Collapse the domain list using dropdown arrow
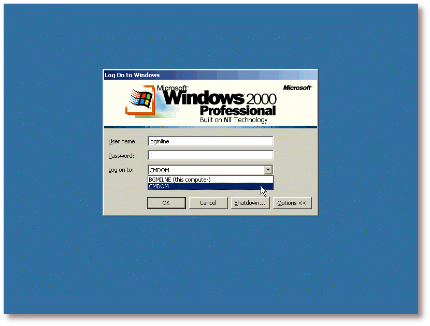The image size is (430, 326). (268, 170)
